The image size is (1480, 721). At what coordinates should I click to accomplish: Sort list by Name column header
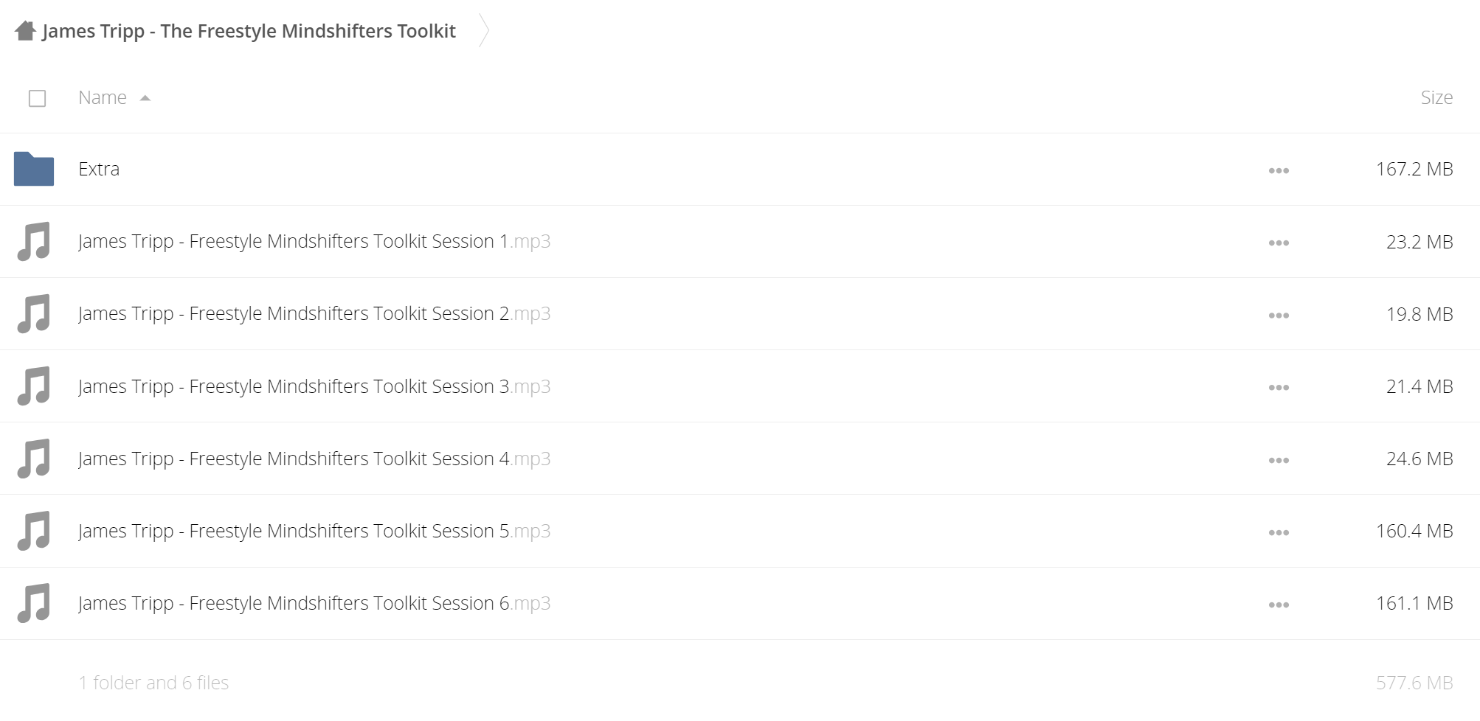[x=103, y=97]
